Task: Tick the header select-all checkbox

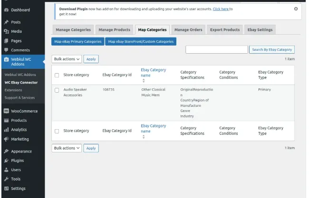Action: 57,75
